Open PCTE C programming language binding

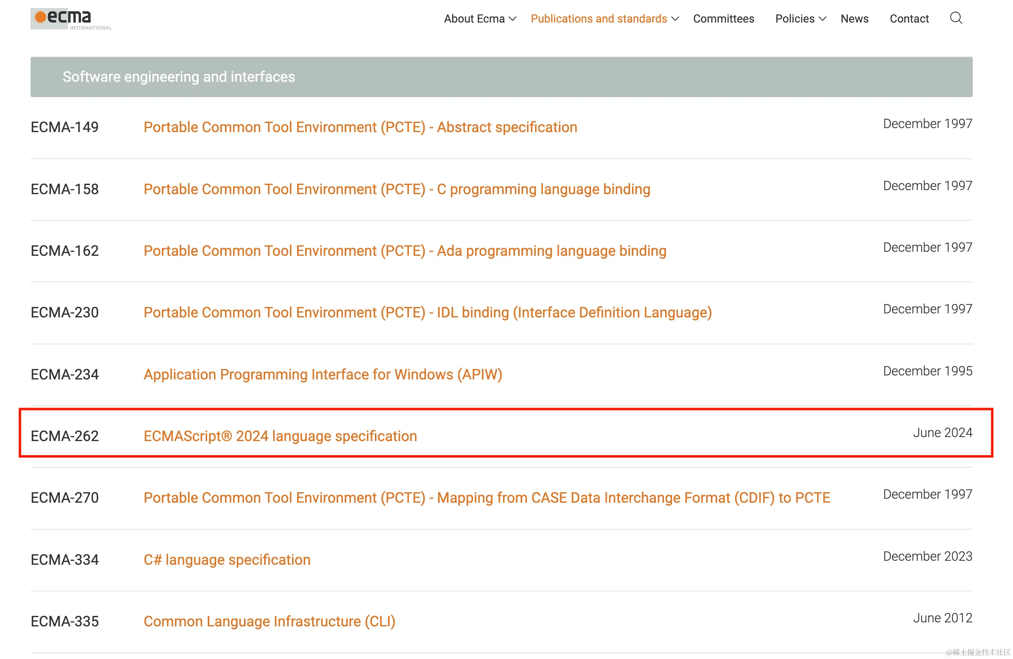point(397,189)
